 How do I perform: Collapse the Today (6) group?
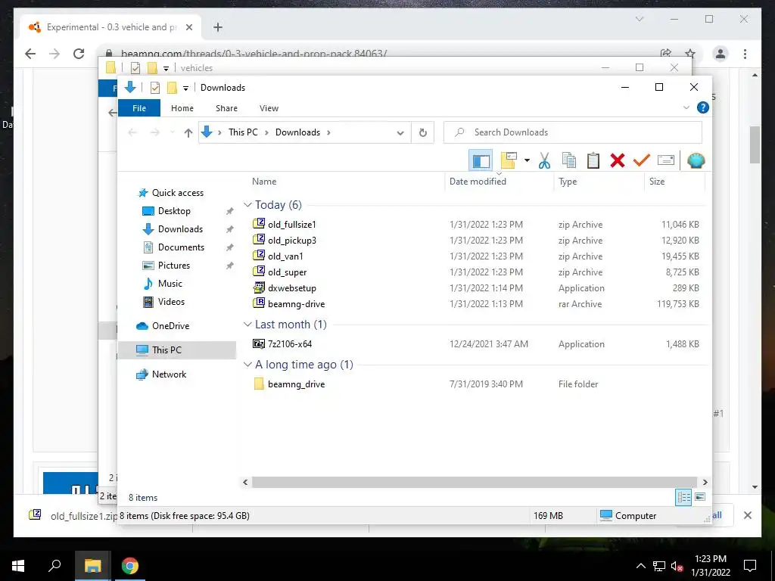tap(247, 204)
